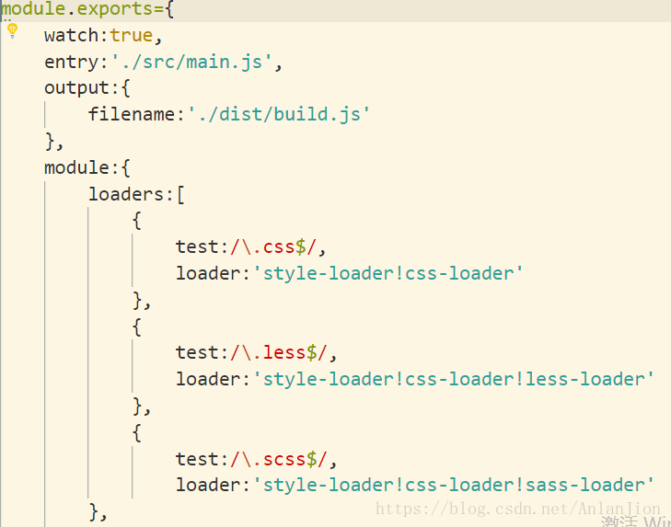Click the regex '/\.less$/'
The width and height of the screenshot is (671, 527).
(x=279, y=353)
